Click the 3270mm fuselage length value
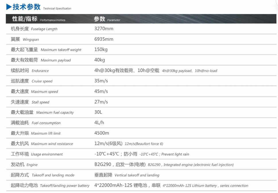The height and width of the screenshot is (193, 278). pyautogui.click(x=104, y=29)
